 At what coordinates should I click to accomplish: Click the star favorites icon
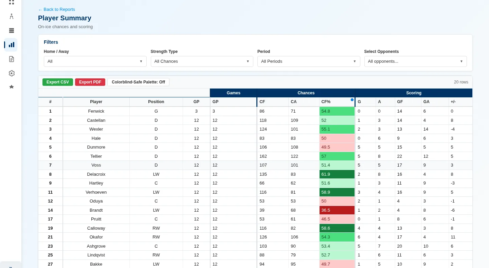[x=12, y=87]
